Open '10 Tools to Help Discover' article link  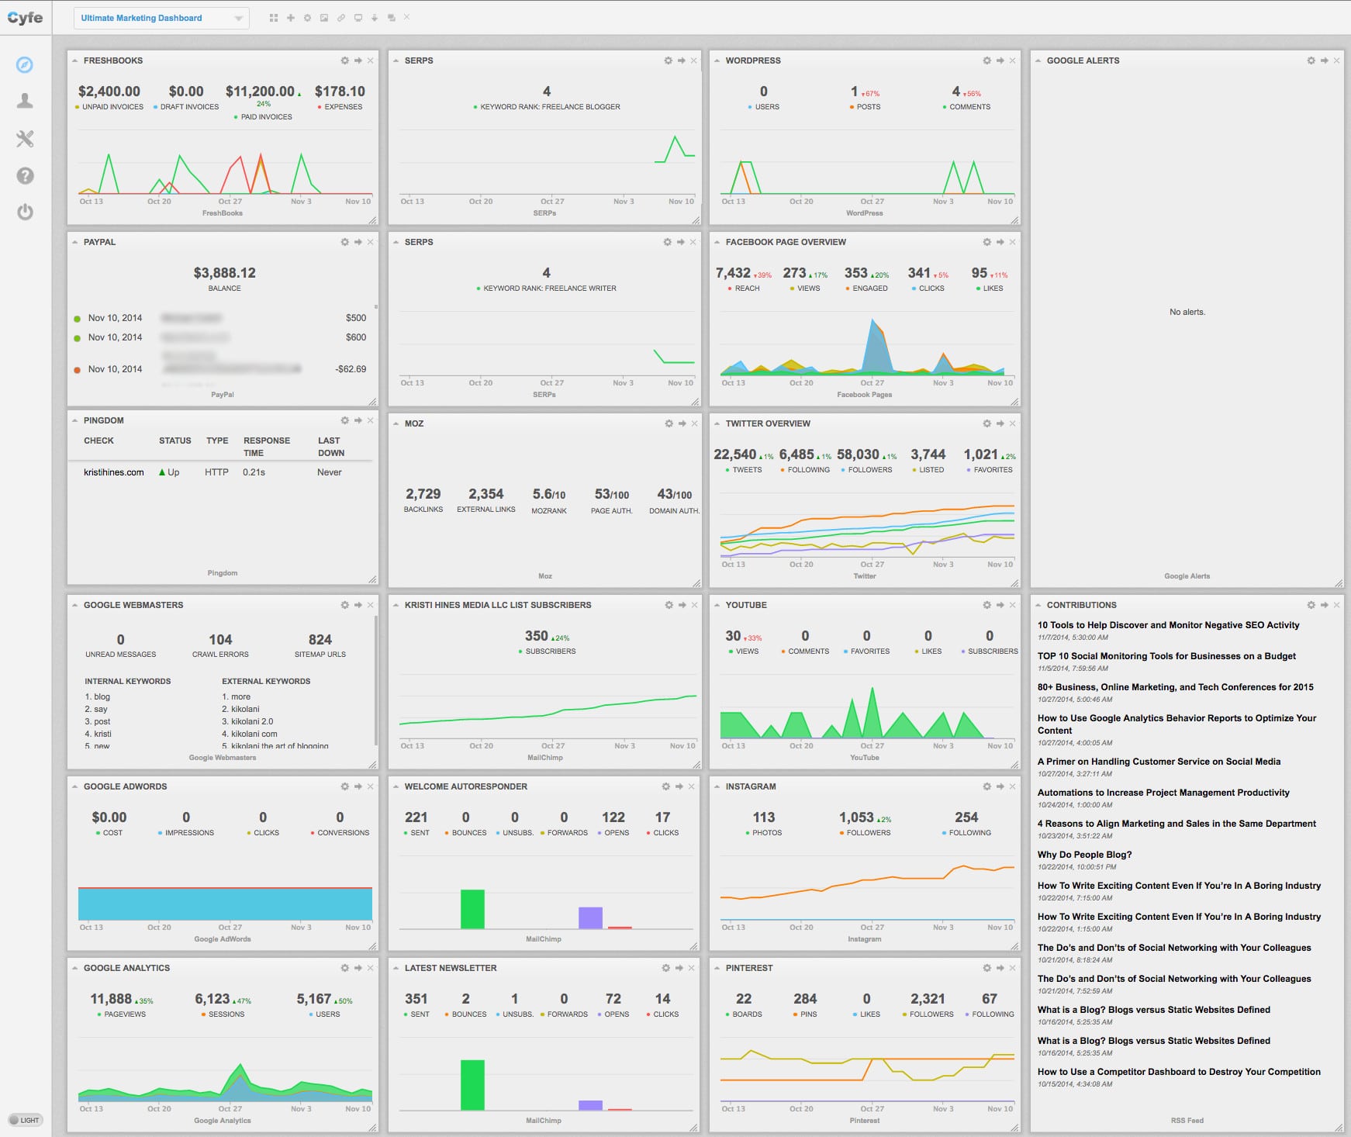tap(1168, 625)
